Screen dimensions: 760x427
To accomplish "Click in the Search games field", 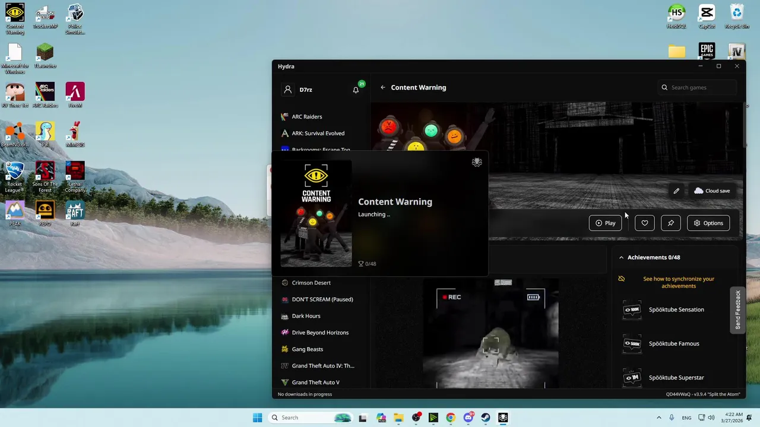I will [697, 87].
